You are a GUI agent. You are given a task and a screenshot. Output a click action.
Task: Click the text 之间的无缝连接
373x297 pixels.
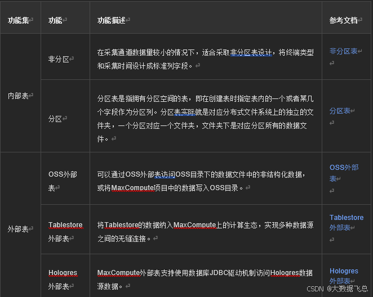[x=122, y=238]
